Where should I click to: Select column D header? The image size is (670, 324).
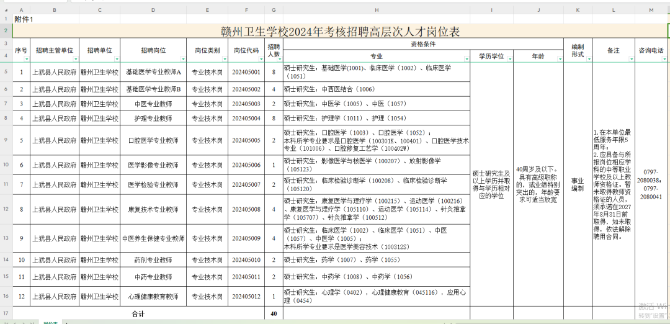tap(153, 10)
